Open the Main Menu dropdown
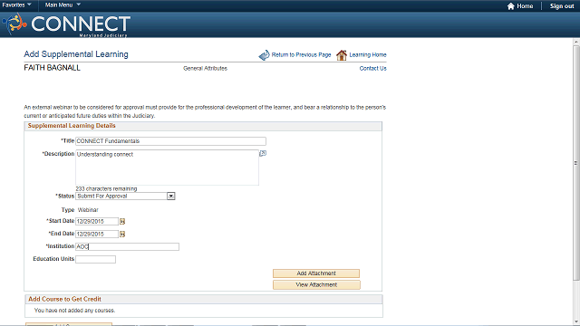Screen dimensions: 580x326 click(x=63, y=5)
